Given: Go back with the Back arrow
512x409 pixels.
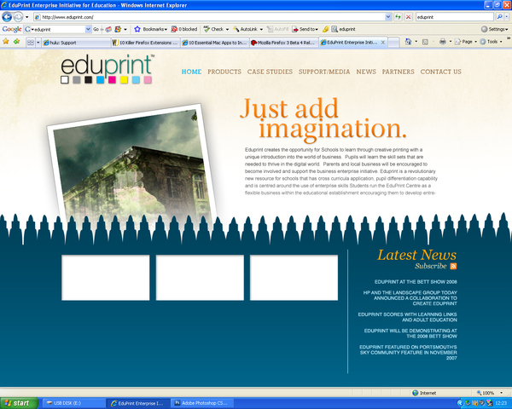Looking at the screenshot, I should [x=7, y=17].
